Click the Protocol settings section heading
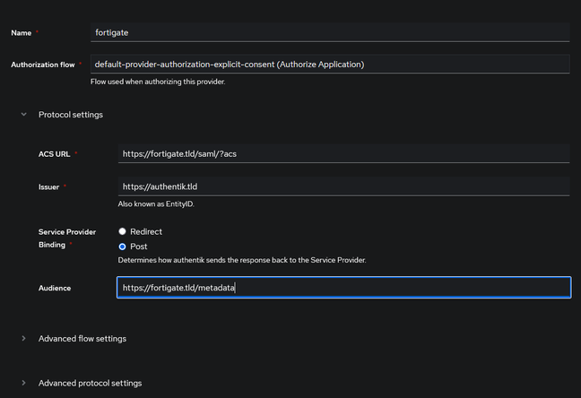581x398 pixels. [71, 115]
